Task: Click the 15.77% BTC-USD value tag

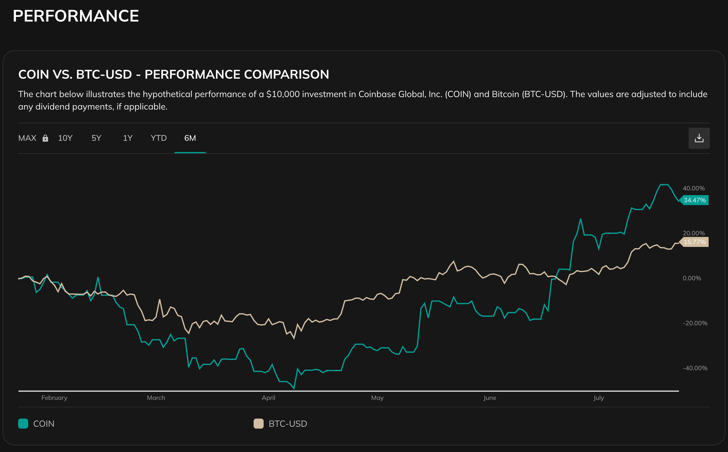Action: 695,242
